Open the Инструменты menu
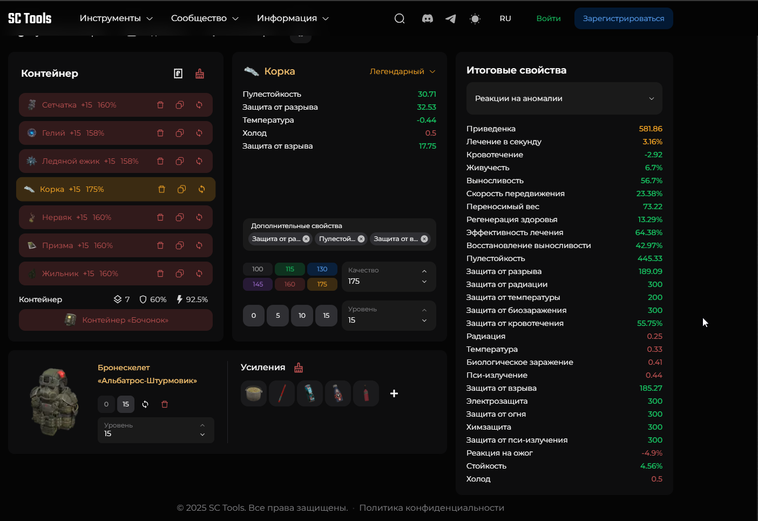The image size is (758, 521). point(116,18)
